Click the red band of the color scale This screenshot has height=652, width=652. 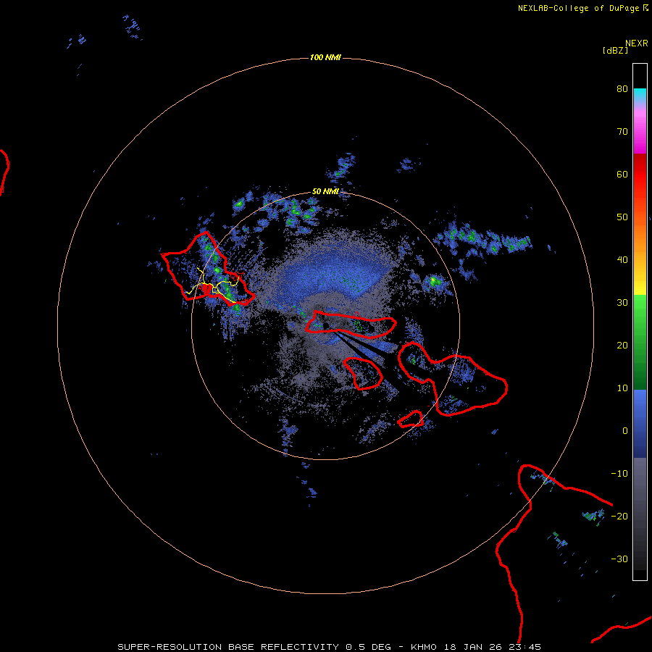[x=640, y=175]
